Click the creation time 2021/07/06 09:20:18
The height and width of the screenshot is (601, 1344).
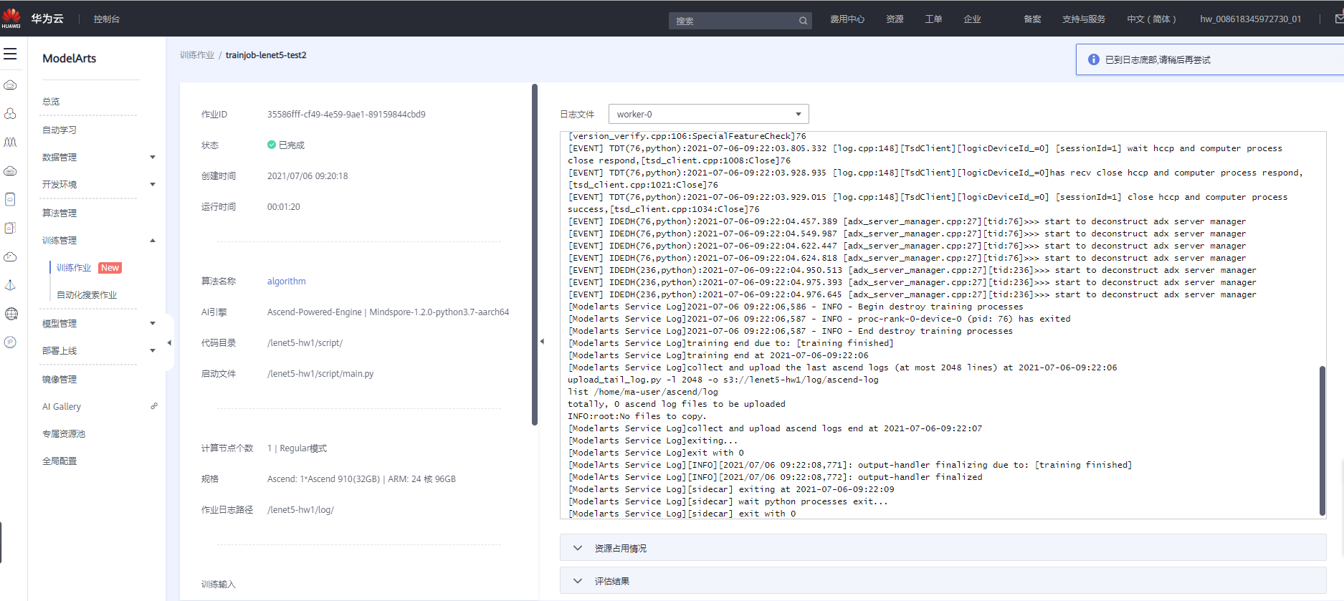click(308, 176)
